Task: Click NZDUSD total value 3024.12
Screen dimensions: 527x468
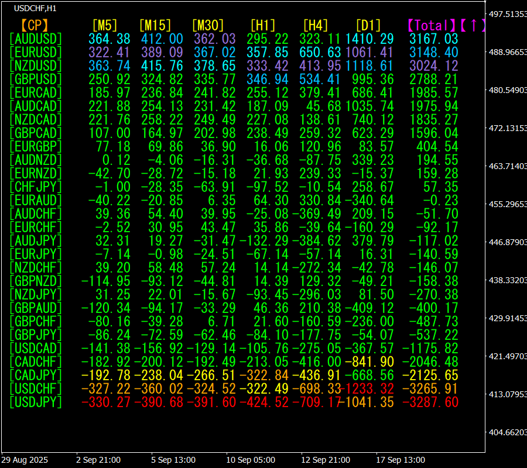Action: point(434,66)
